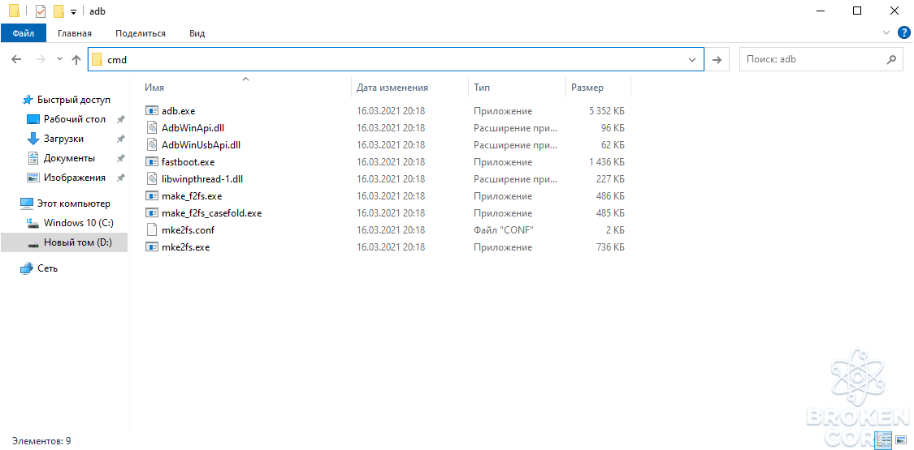The width and height of the screenshot is (914, 450).
Task: Select the libwinpthread-1.dll file name
Action: point(201,179)
